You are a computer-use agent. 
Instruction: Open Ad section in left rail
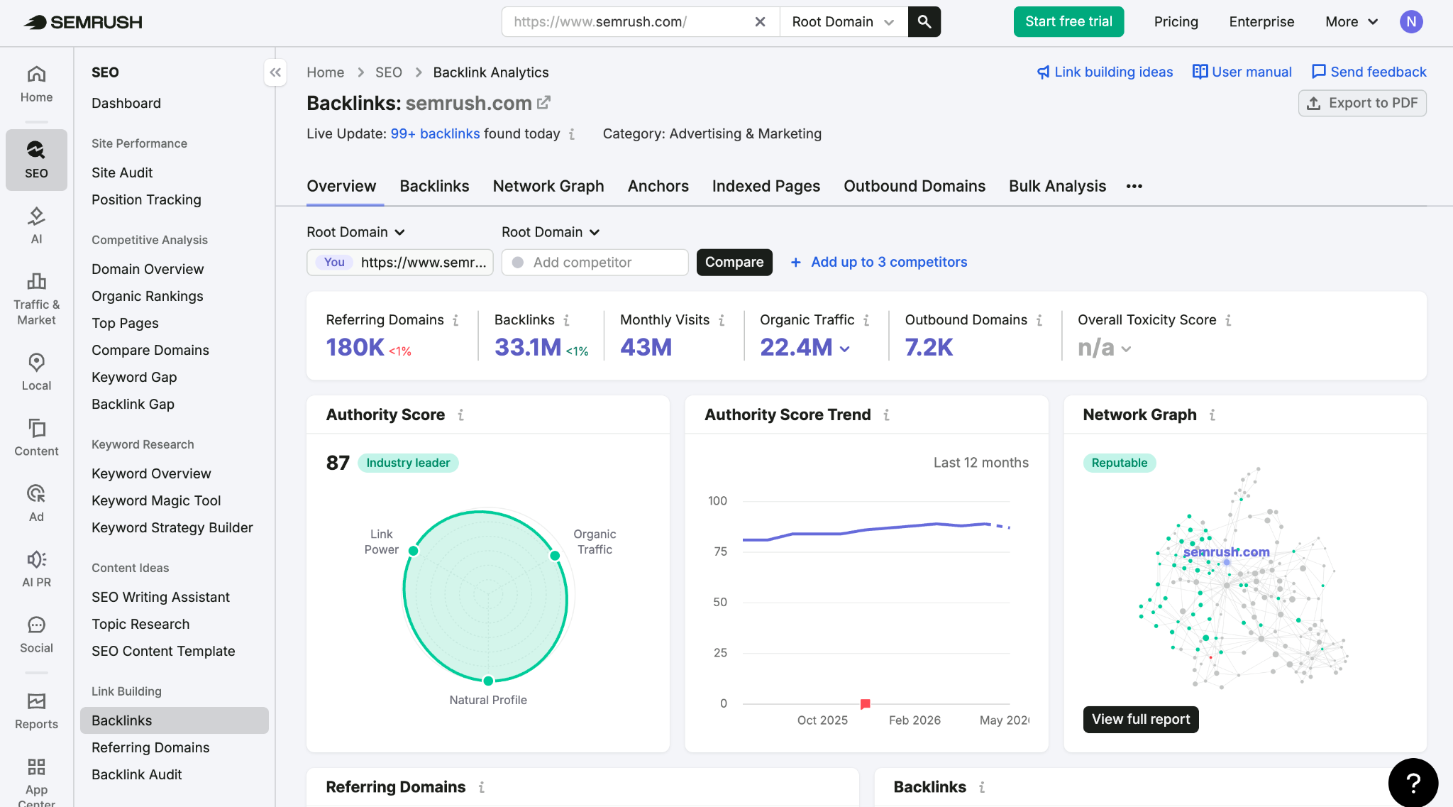[x=36, y=503]
